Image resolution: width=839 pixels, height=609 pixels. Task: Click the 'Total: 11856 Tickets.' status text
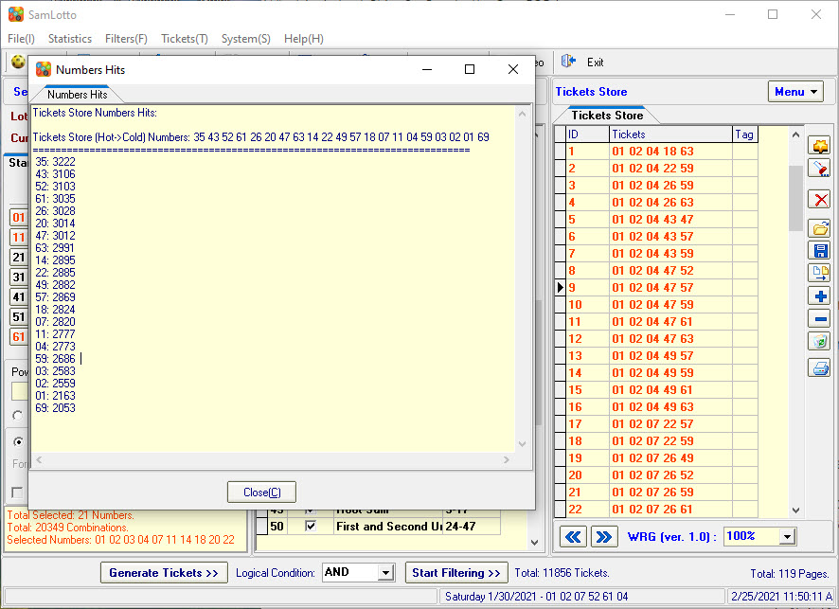pyautogui.click(x=562, y=573)
